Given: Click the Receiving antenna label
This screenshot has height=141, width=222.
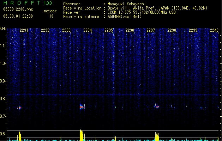Looking at the screenshot, I should coord(81,17).
